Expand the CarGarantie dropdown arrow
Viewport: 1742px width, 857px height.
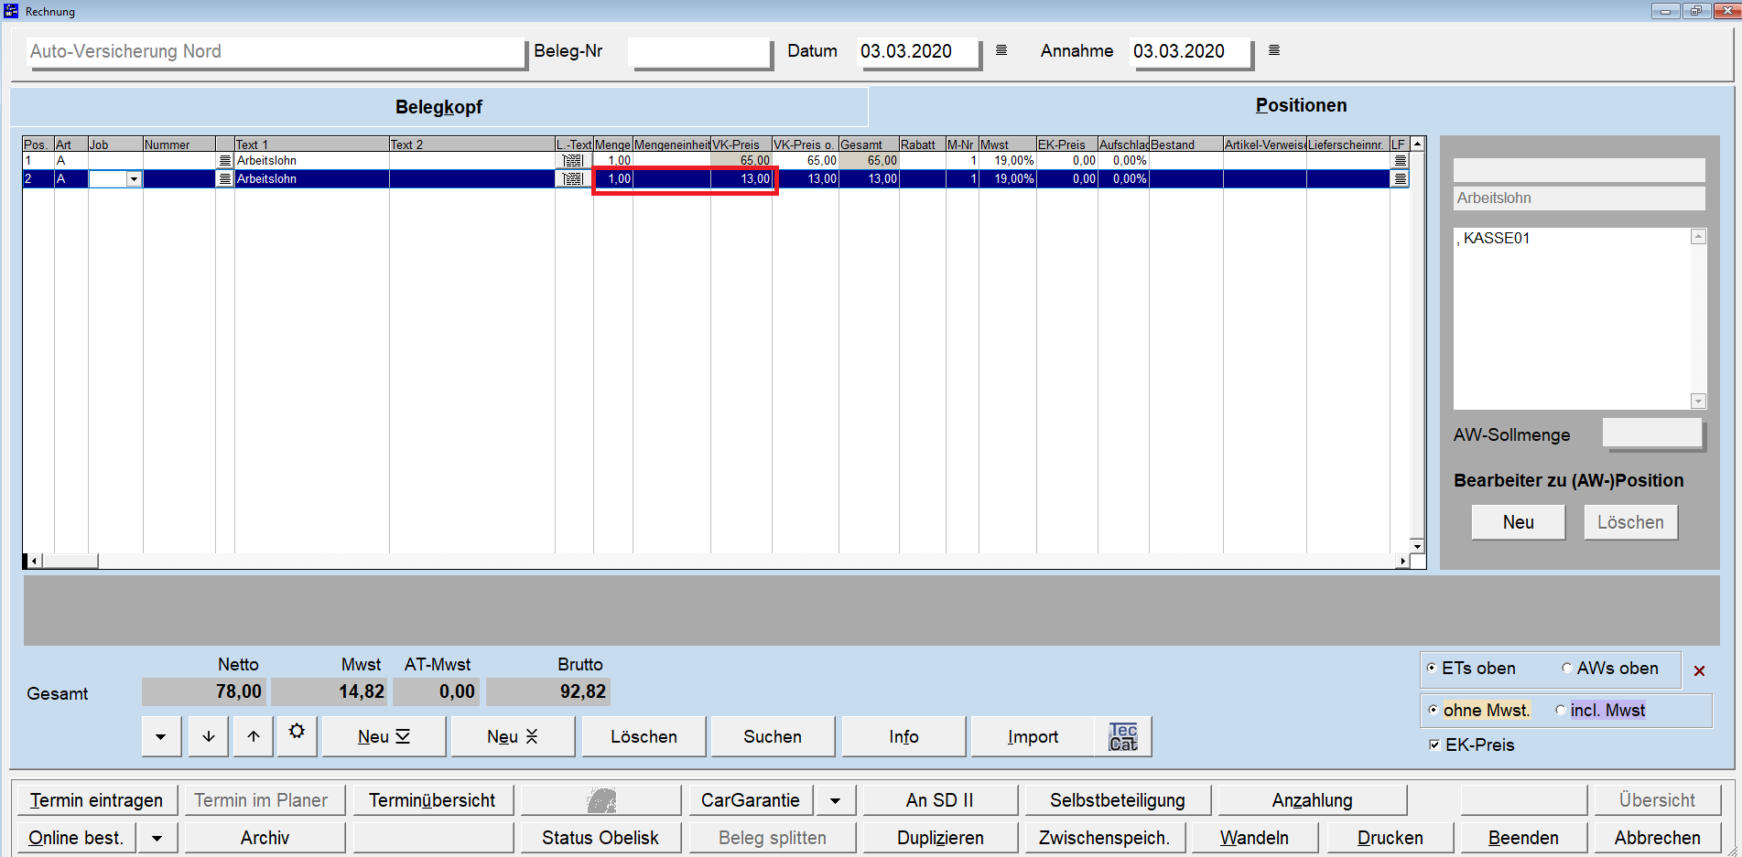(x=836, y=800)
